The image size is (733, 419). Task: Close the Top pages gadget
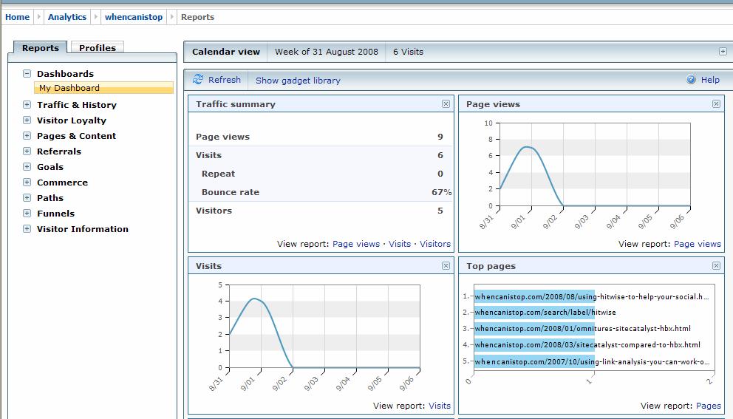pyautogui.click(x=716, y=265)
